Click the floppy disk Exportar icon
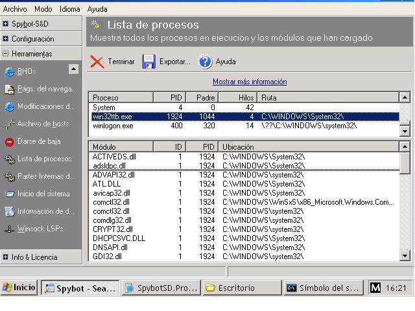Image resolution: width=415 pixels, height=311 pixels. (148, 62)
